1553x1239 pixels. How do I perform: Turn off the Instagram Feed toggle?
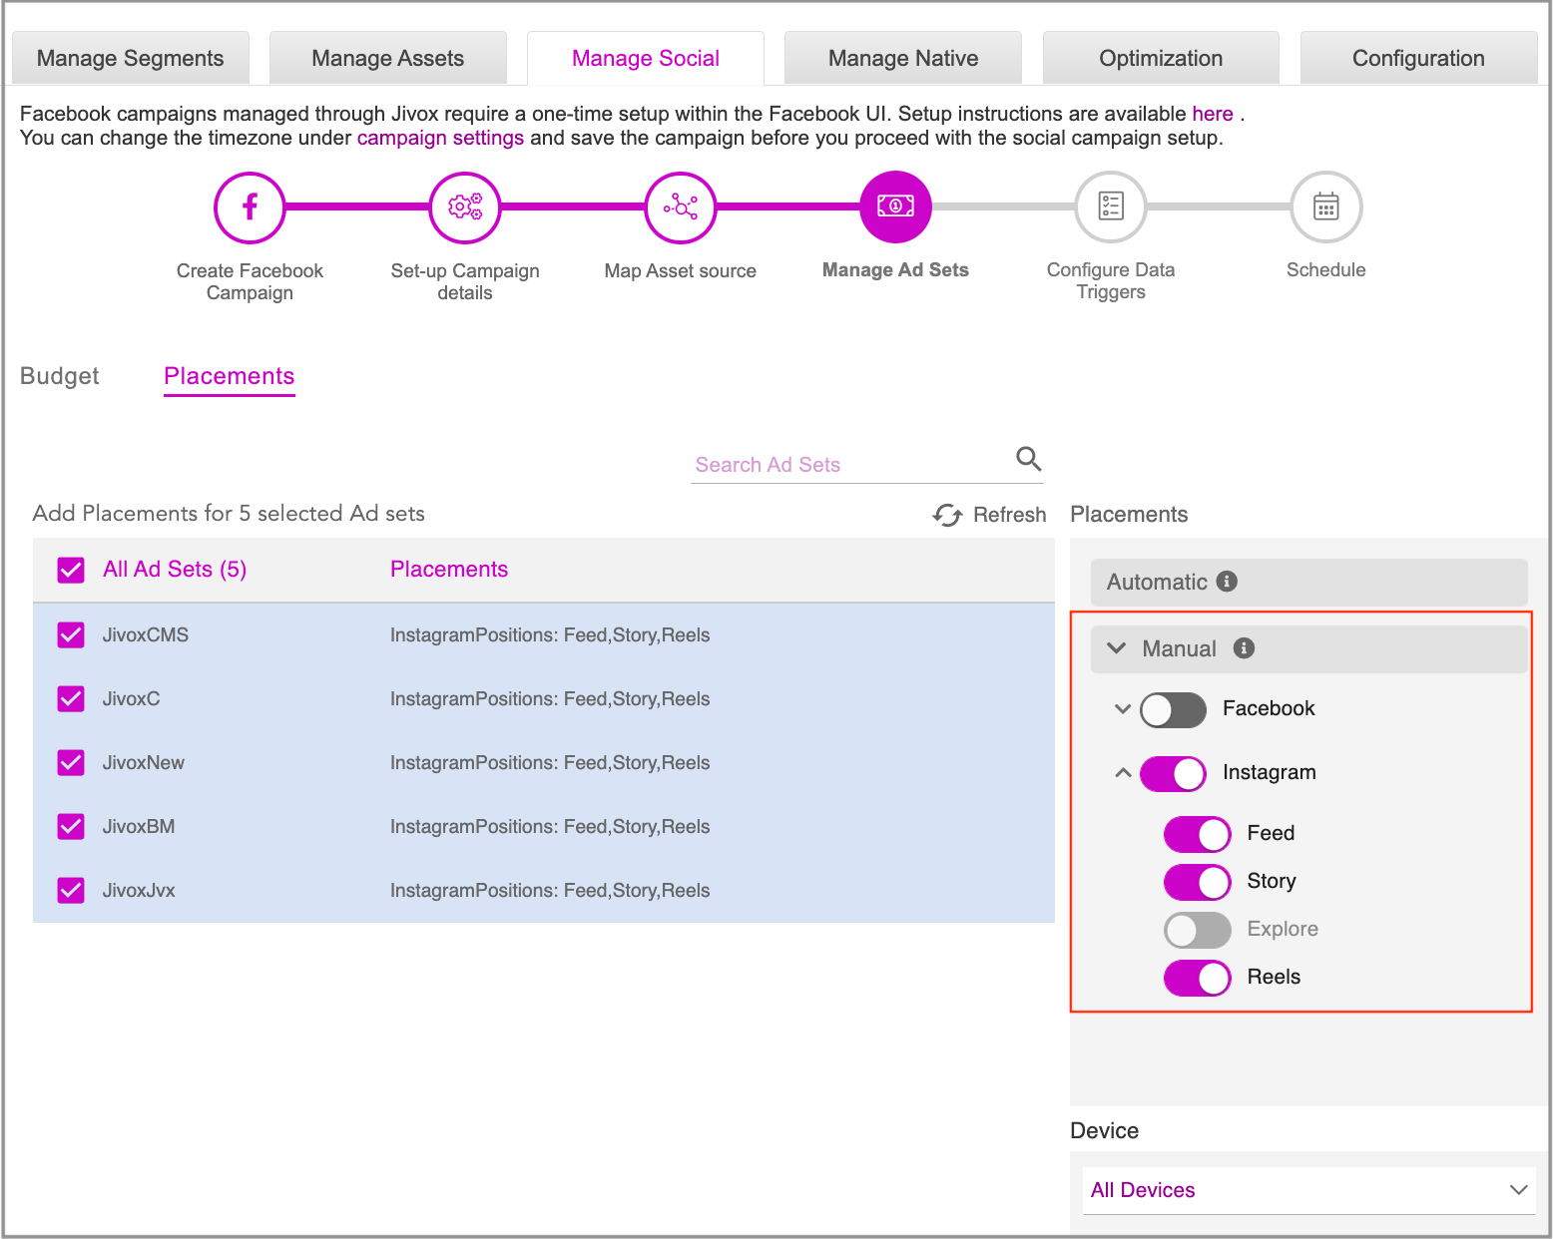click(x=1197, y=834)
